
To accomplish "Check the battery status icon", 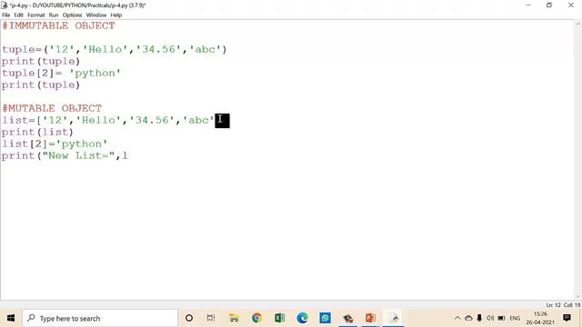I will [501, 318].
